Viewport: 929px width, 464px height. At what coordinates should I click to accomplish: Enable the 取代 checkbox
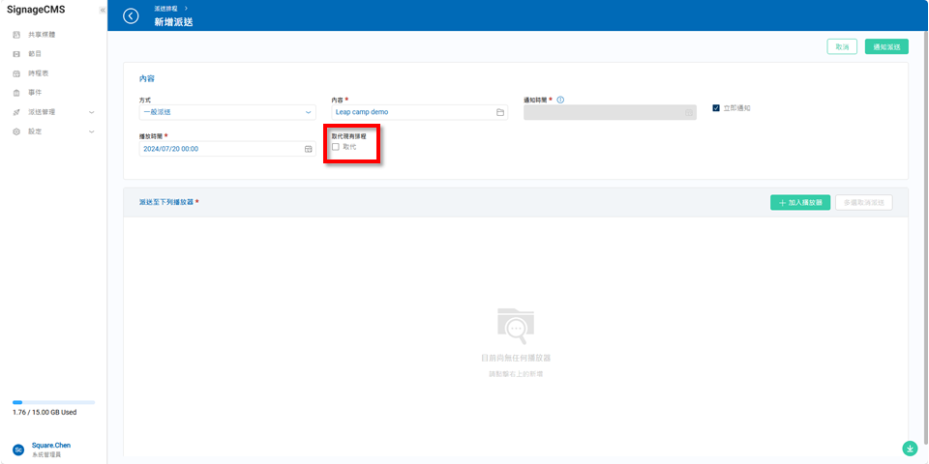click(336, 147)
